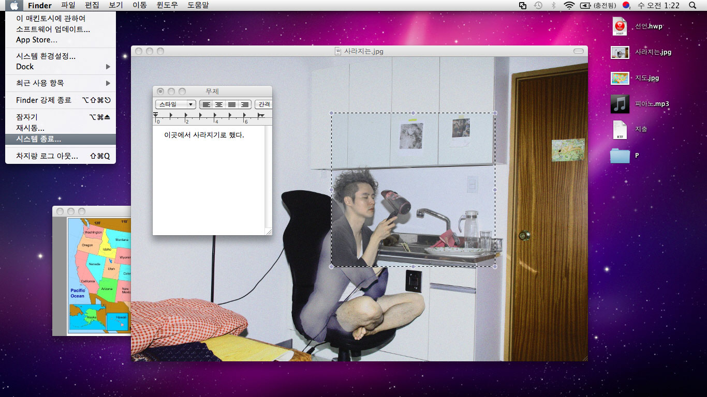Select the 지출 RTF document icon
The image size is (707, 397).
coord(620,130)
